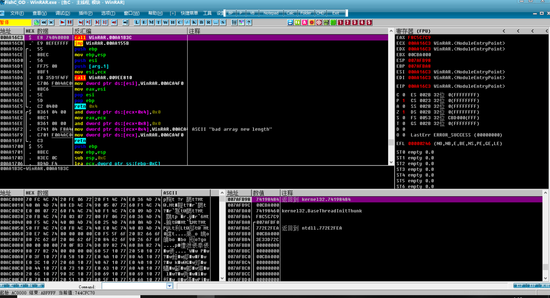
Task: Toggle the M2 memory button
Action: click(x=12, y=285)
